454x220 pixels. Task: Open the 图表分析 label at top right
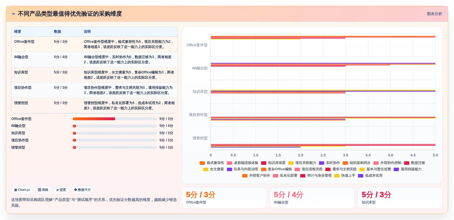tap(434, 14)
